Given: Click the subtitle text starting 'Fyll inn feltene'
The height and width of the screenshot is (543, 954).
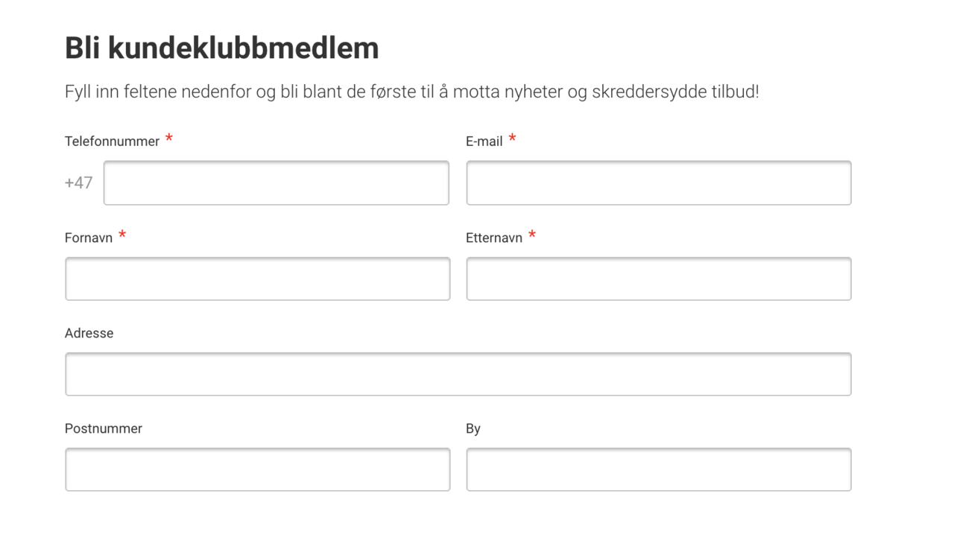Looking at the screenshot, I should [412, 92].
